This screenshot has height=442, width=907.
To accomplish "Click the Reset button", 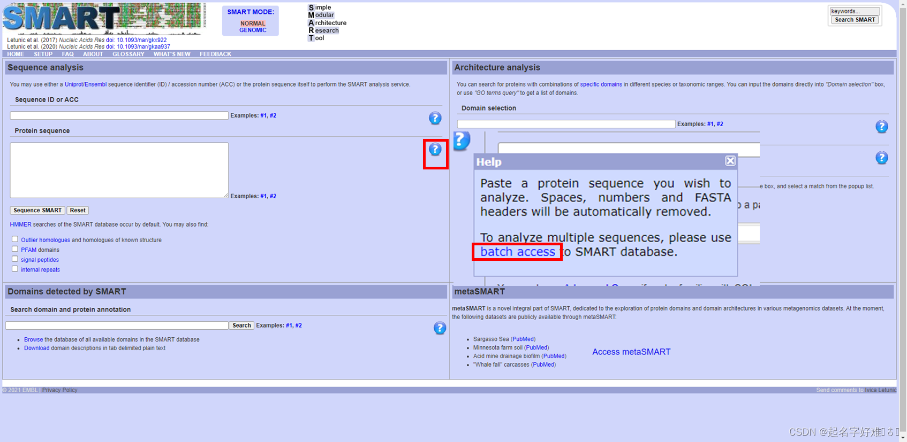I will pyautogui.click(x=78, y=211).
